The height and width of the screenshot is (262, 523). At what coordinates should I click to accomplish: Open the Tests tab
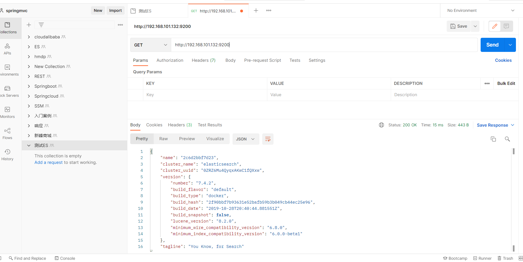pyautogui.click(x=295, y=60)
